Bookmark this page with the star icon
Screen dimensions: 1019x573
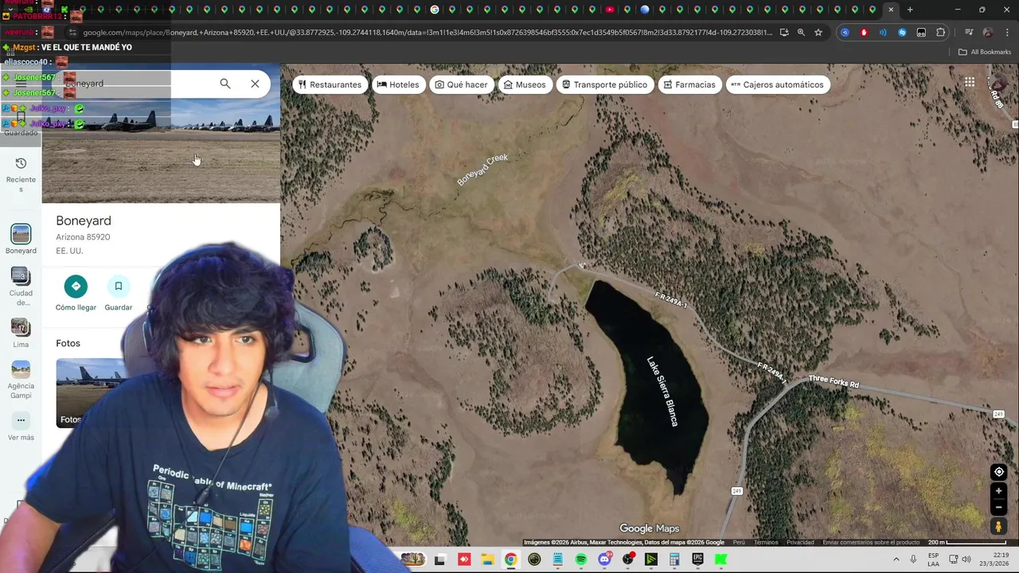click(818, 33)
